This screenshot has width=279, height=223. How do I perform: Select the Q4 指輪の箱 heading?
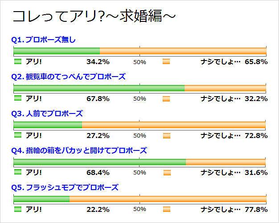(79, 150)
